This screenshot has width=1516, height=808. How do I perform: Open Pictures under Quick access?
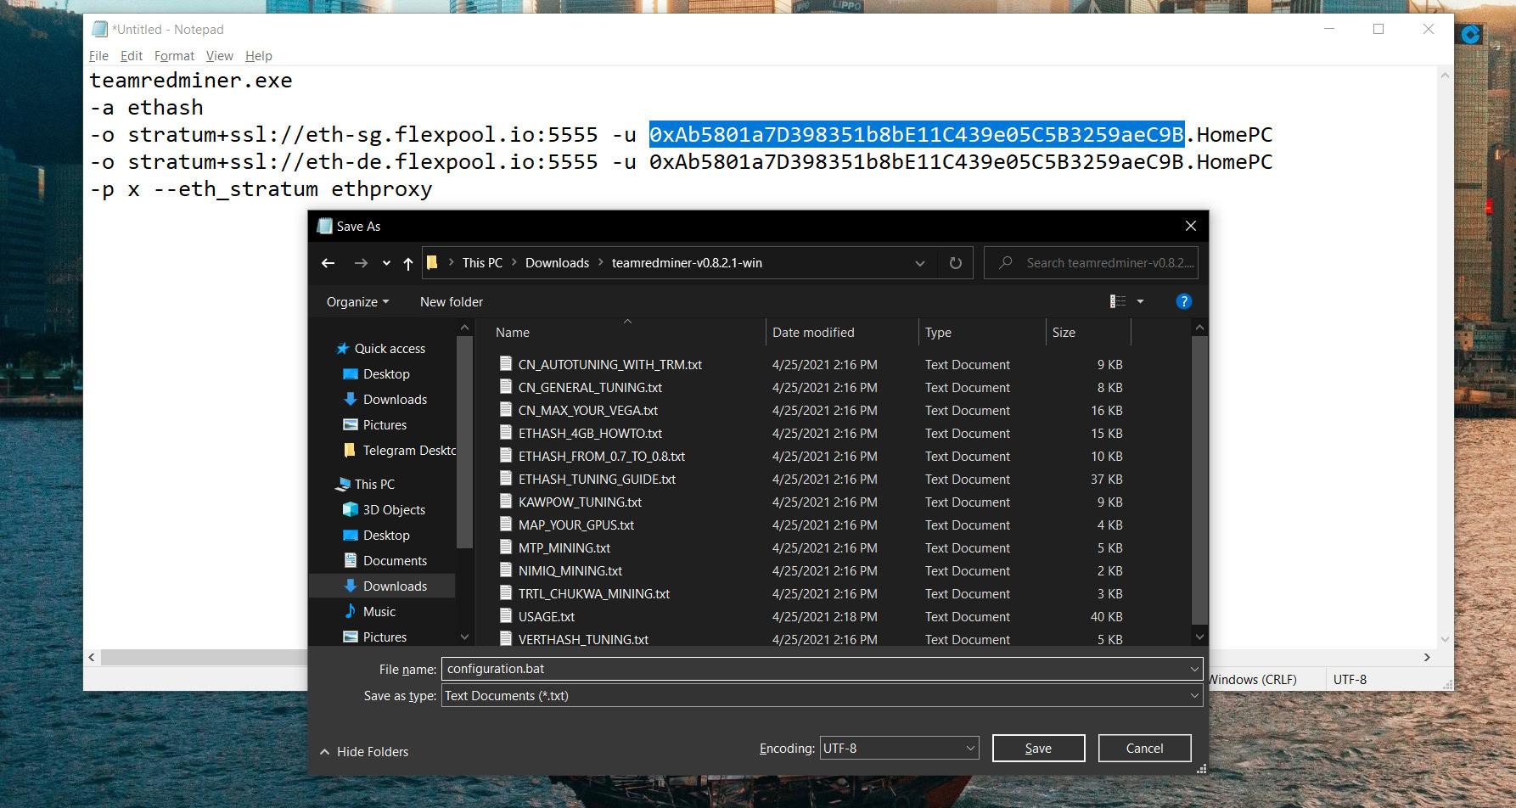(x=385, y=425)
